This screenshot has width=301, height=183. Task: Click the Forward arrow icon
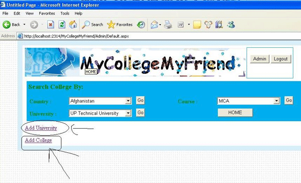point(34,25)
